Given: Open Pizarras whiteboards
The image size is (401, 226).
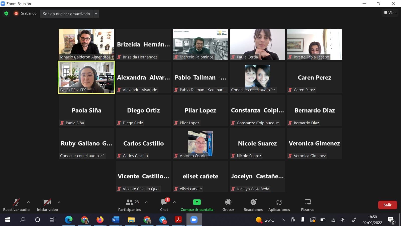Looking at the screenshot, I should tap(308, 205).
